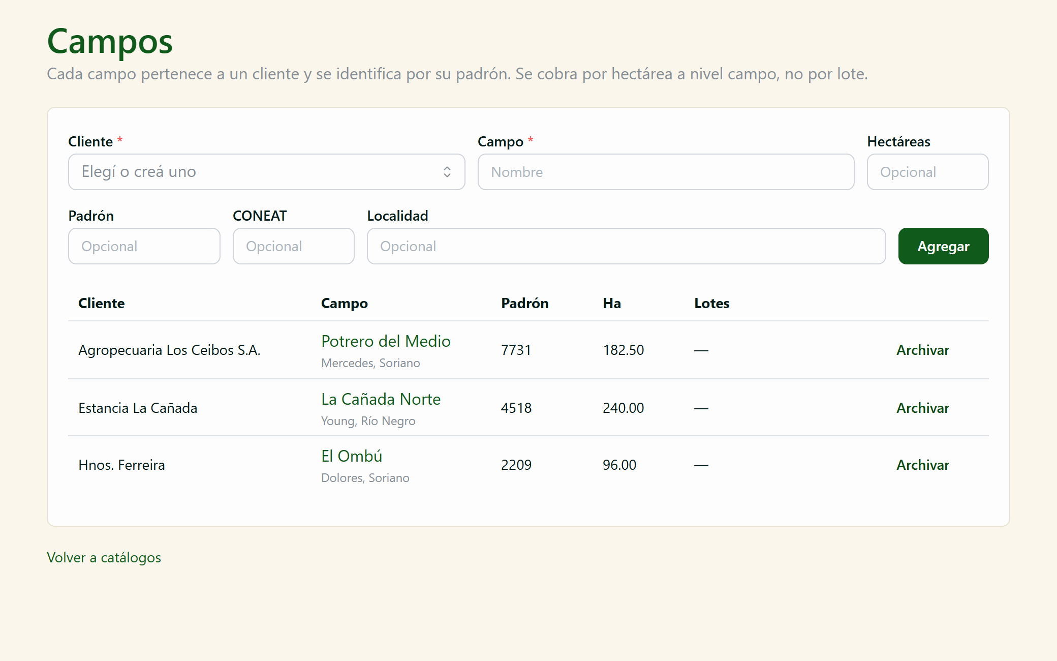Click the Cliente column header in table
Image resolution: width=1057 pixels, height=661 pixels.
click(101, 304)
